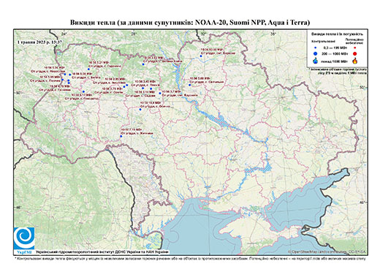The image size is (380, 269).
Task: Click the 3.68 MW heat point marker
Action: pyautogui.click(x=190, y=85)
